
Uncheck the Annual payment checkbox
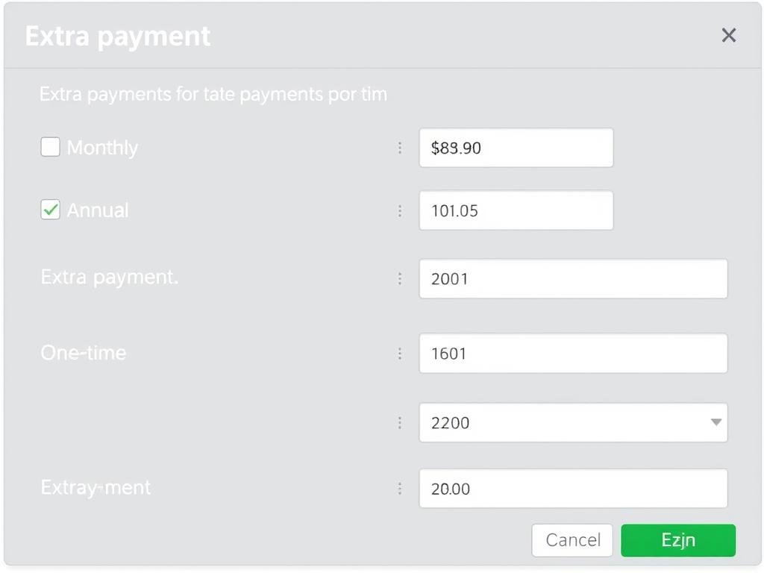[x=50, y=210]
